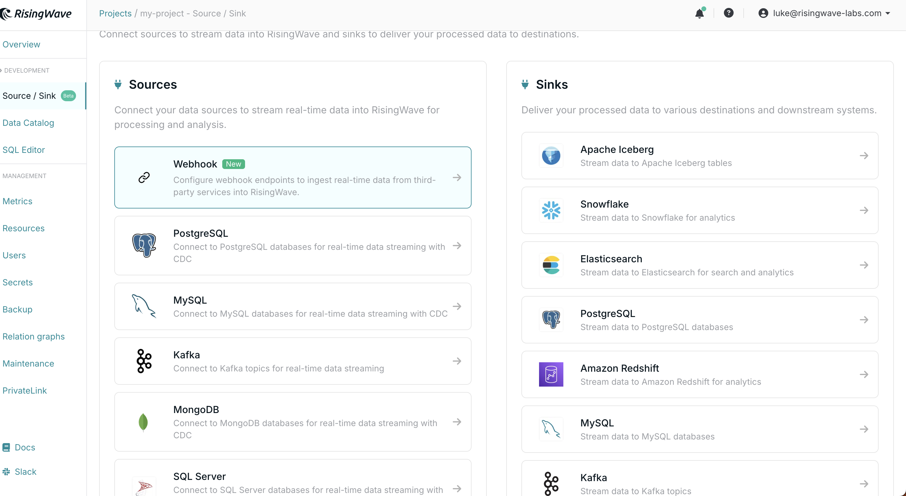
Task: Select Data Catalog in the sidebar
Action: (x=28, y=123)
